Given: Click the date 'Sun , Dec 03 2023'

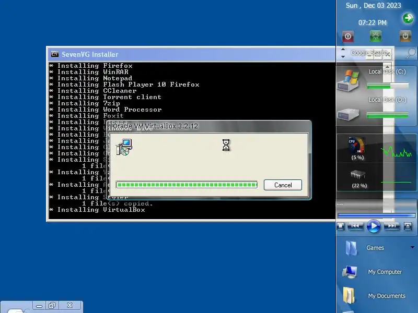Looking at the screenshot, I should pyautogui.click(x=373, y=6).
